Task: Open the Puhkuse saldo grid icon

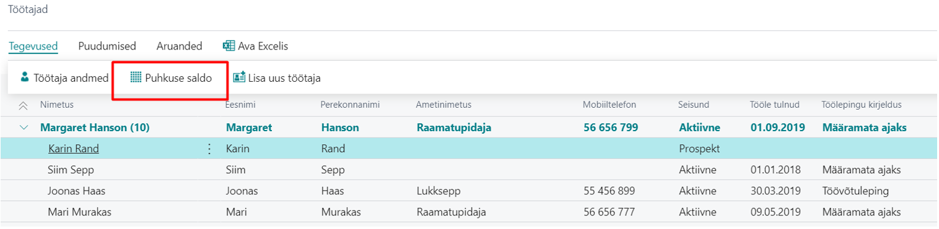Action: [136, 78]
